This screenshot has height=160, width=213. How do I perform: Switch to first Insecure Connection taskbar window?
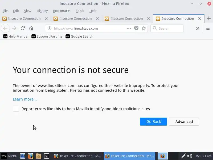point(77,156)
